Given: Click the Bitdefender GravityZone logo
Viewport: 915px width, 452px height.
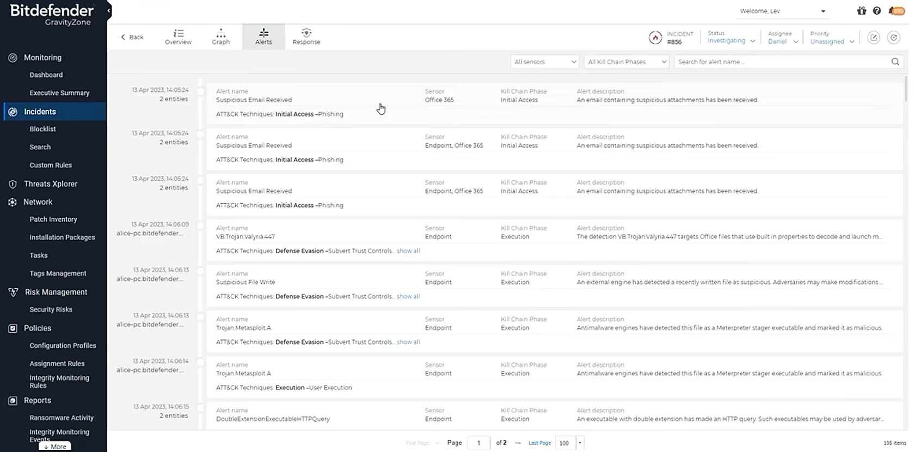Looking at the screenshot, I should tap(52, 15).
